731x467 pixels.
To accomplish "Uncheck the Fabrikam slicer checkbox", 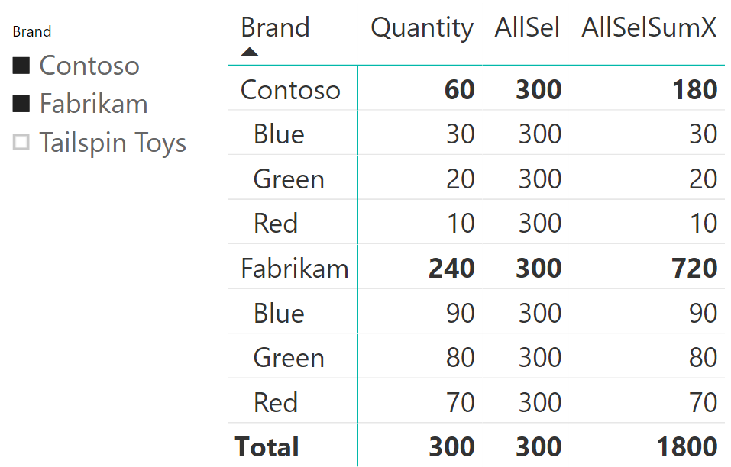I will click(x=21, y=104).
